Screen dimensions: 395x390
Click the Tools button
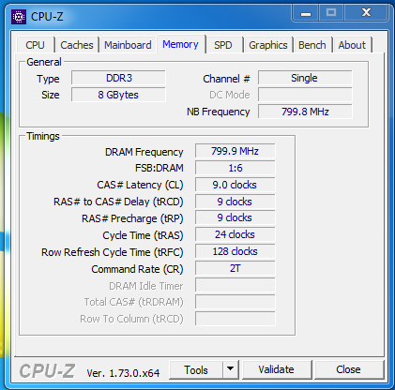[196, 369]
